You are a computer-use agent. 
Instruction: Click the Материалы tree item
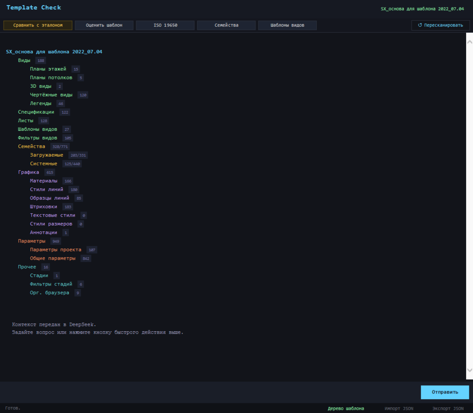[44, 181]
